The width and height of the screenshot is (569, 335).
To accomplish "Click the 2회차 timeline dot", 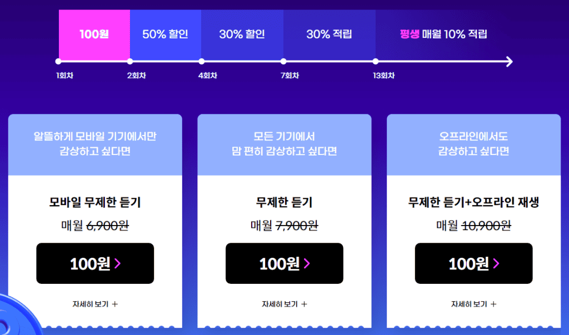I will tap(130, 62).
